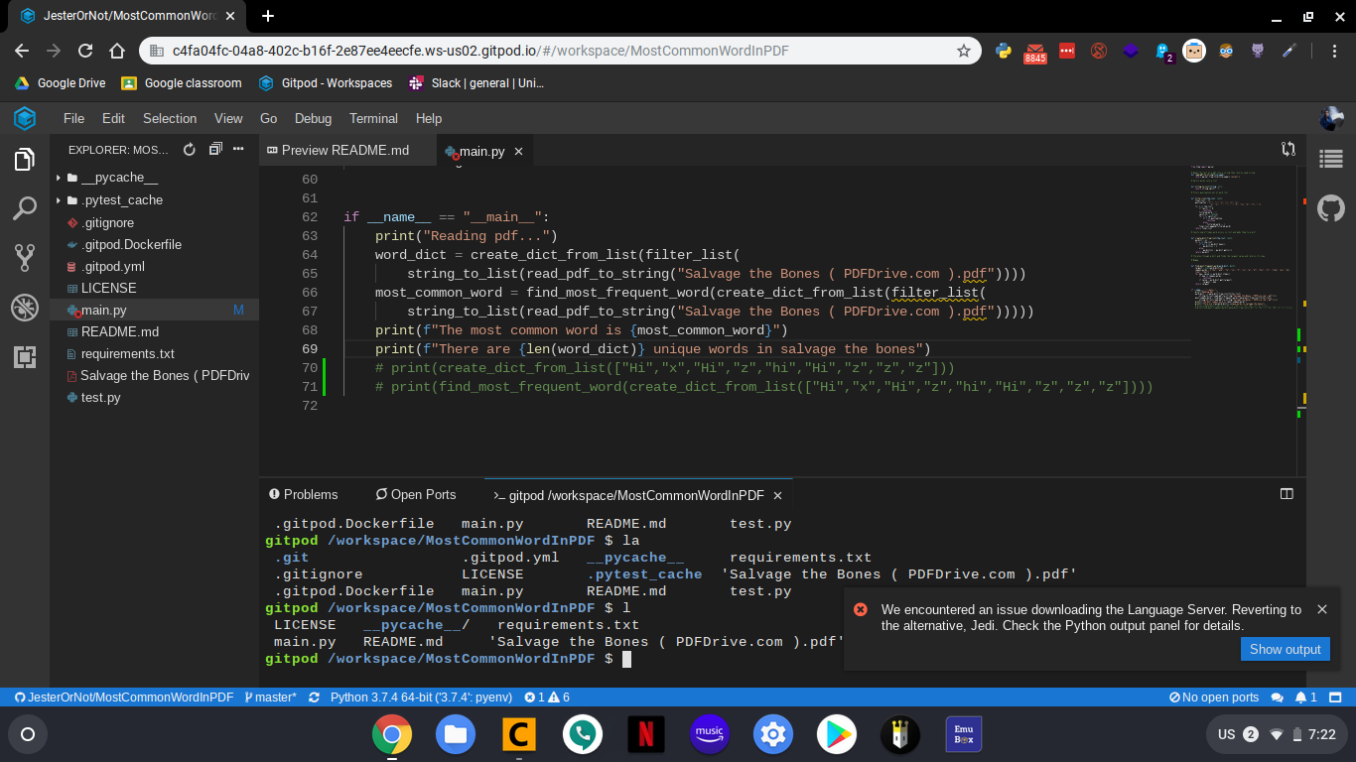The width and height of the screenshot is (1356, 762).
Task: Click the GitHub icon in the right sidebar
Action: [1330, 208]
